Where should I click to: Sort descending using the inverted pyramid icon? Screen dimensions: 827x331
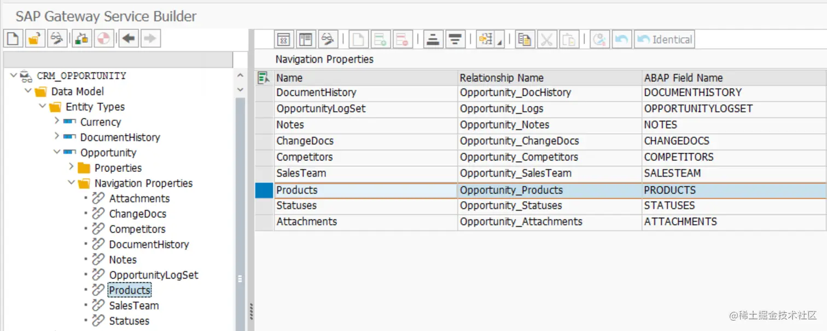(x=455, y=39)
